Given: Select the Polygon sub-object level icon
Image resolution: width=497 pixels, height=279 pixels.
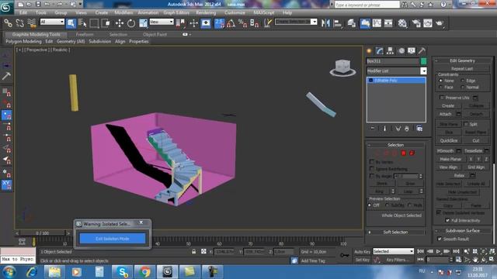Looking at the screenshot, I should coord(403,153).
